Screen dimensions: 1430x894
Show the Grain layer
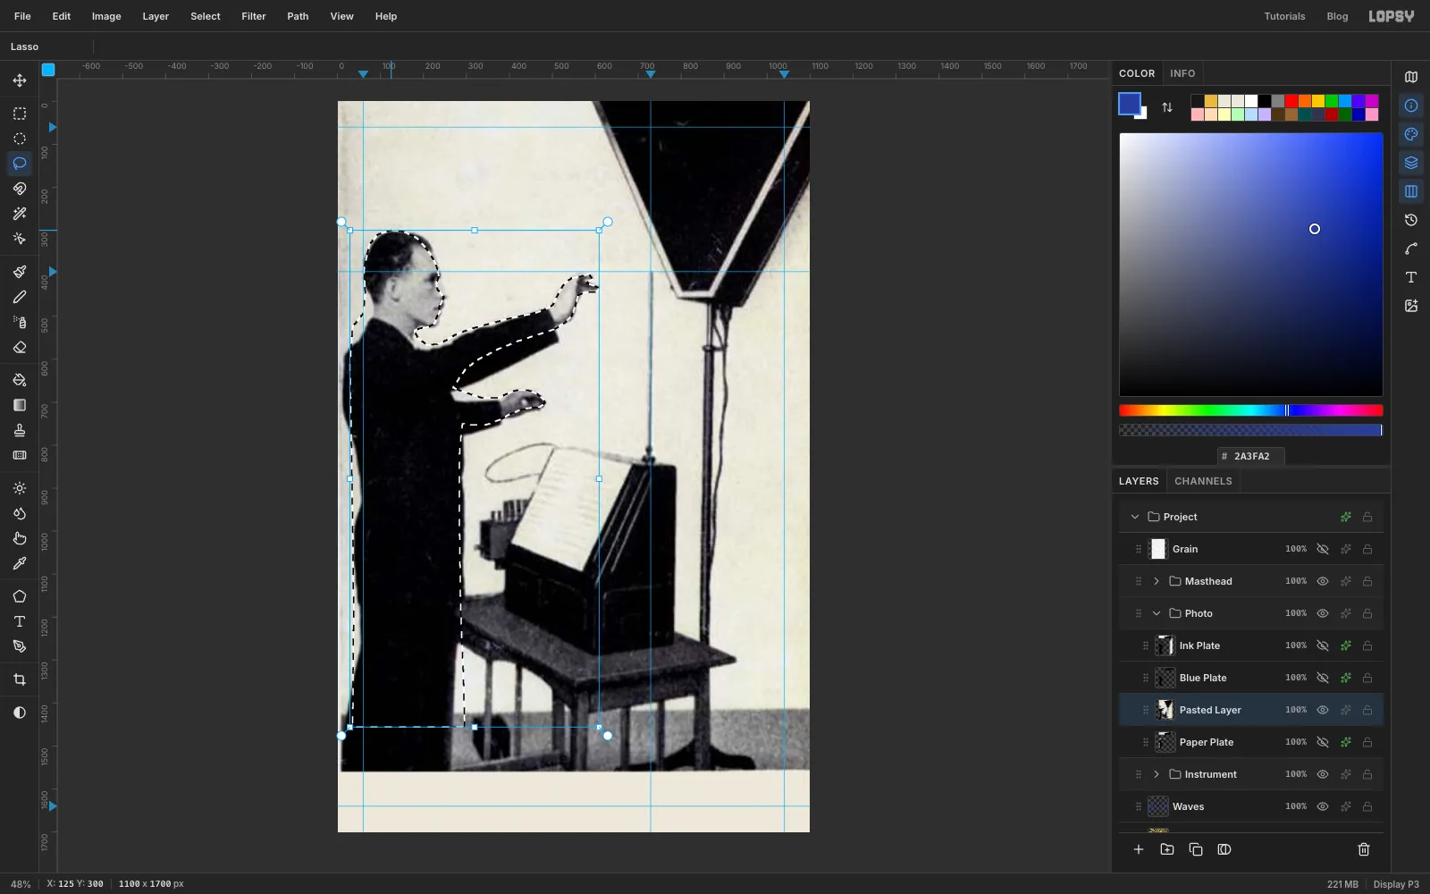coord(1323,549)
